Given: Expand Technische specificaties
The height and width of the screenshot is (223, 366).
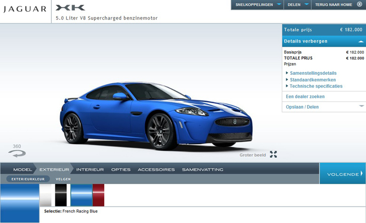Looking at the screenshot, I should [x=316, y=86].
